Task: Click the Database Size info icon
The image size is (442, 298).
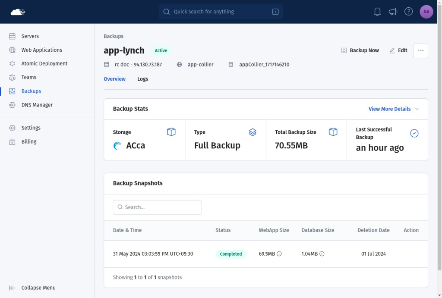Action: coord(322,254)
